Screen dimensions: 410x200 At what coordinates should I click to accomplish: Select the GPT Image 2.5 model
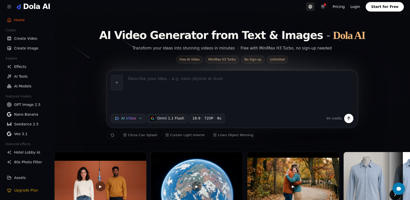tap(27, 105)
